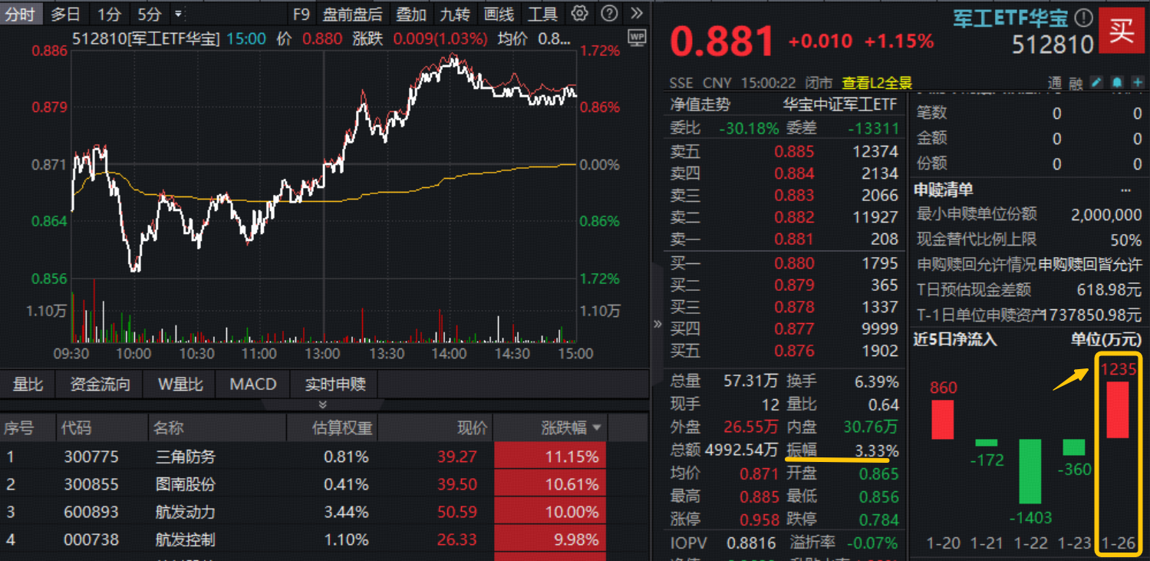
Task: Select the 画线 drawing tool
Action: point(497,12)
